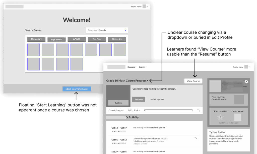Click the View Course button
The image size is (257, 154).
193,81
